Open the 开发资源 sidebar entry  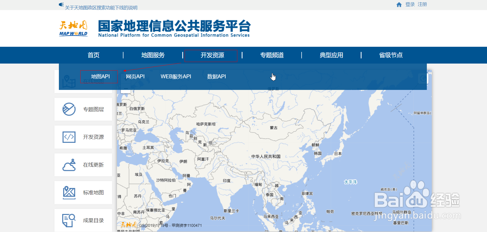tap(83, 137)
